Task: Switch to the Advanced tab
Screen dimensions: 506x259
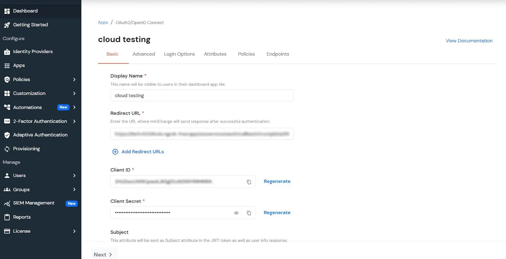Action: [144, 54]
